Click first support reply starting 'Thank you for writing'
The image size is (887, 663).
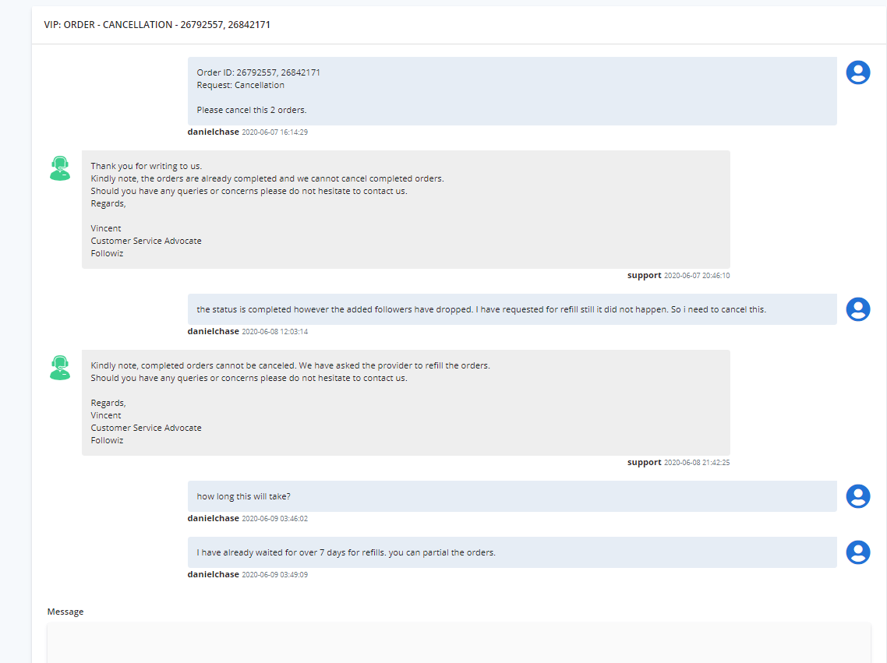coord(405,209)
